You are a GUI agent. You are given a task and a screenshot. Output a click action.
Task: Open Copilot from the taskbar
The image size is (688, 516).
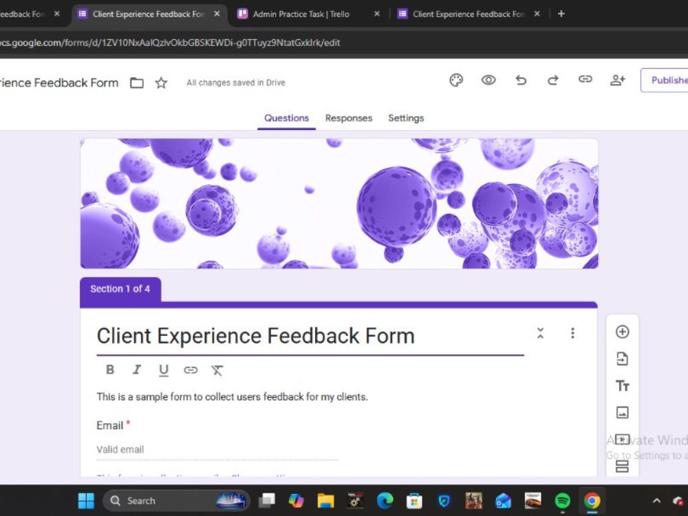[296, 501]
